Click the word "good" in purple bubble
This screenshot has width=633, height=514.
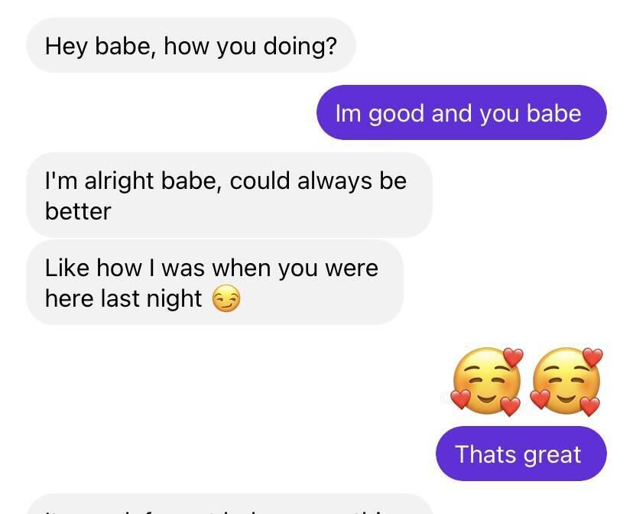(x=396, y=113)
